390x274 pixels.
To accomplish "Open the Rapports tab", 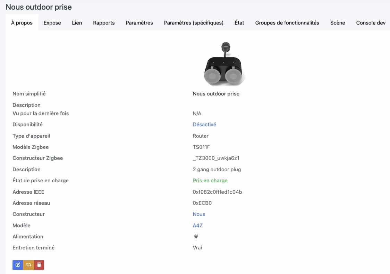I will click(104, 23).
